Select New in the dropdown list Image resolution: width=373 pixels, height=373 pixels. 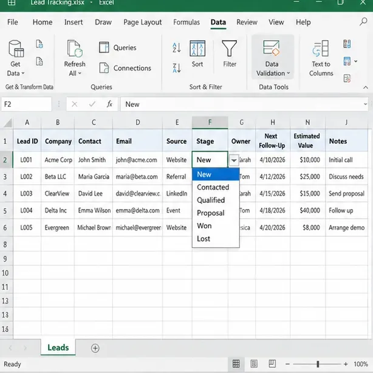(x=216, y=174)
